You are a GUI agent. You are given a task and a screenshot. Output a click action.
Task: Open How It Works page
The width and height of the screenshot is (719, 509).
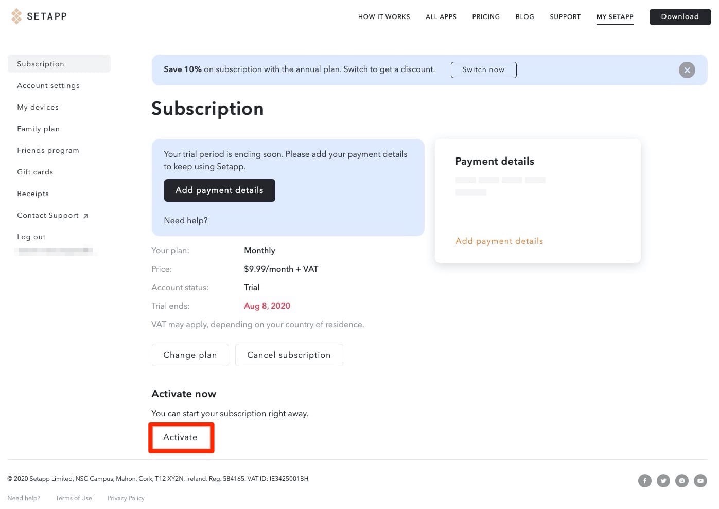[x=384, y=17]
